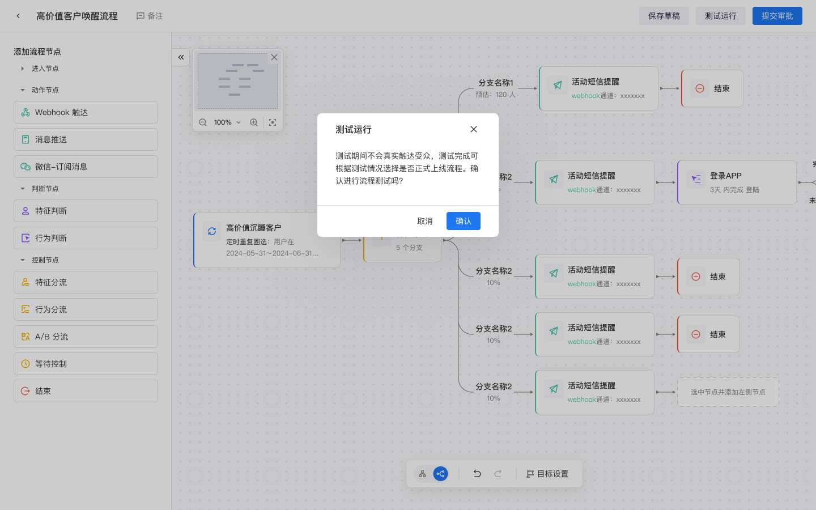Select the 微信-订阅消息 node
The height and width of the screenshot is (510, 816).
coord(86,167)
